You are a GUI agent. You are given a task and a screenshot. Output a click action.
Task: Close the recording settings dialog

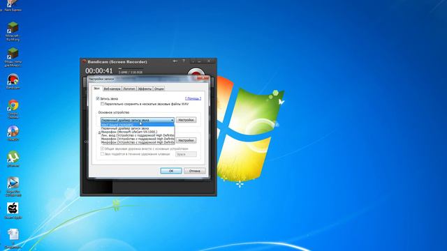tap(203, 78)
